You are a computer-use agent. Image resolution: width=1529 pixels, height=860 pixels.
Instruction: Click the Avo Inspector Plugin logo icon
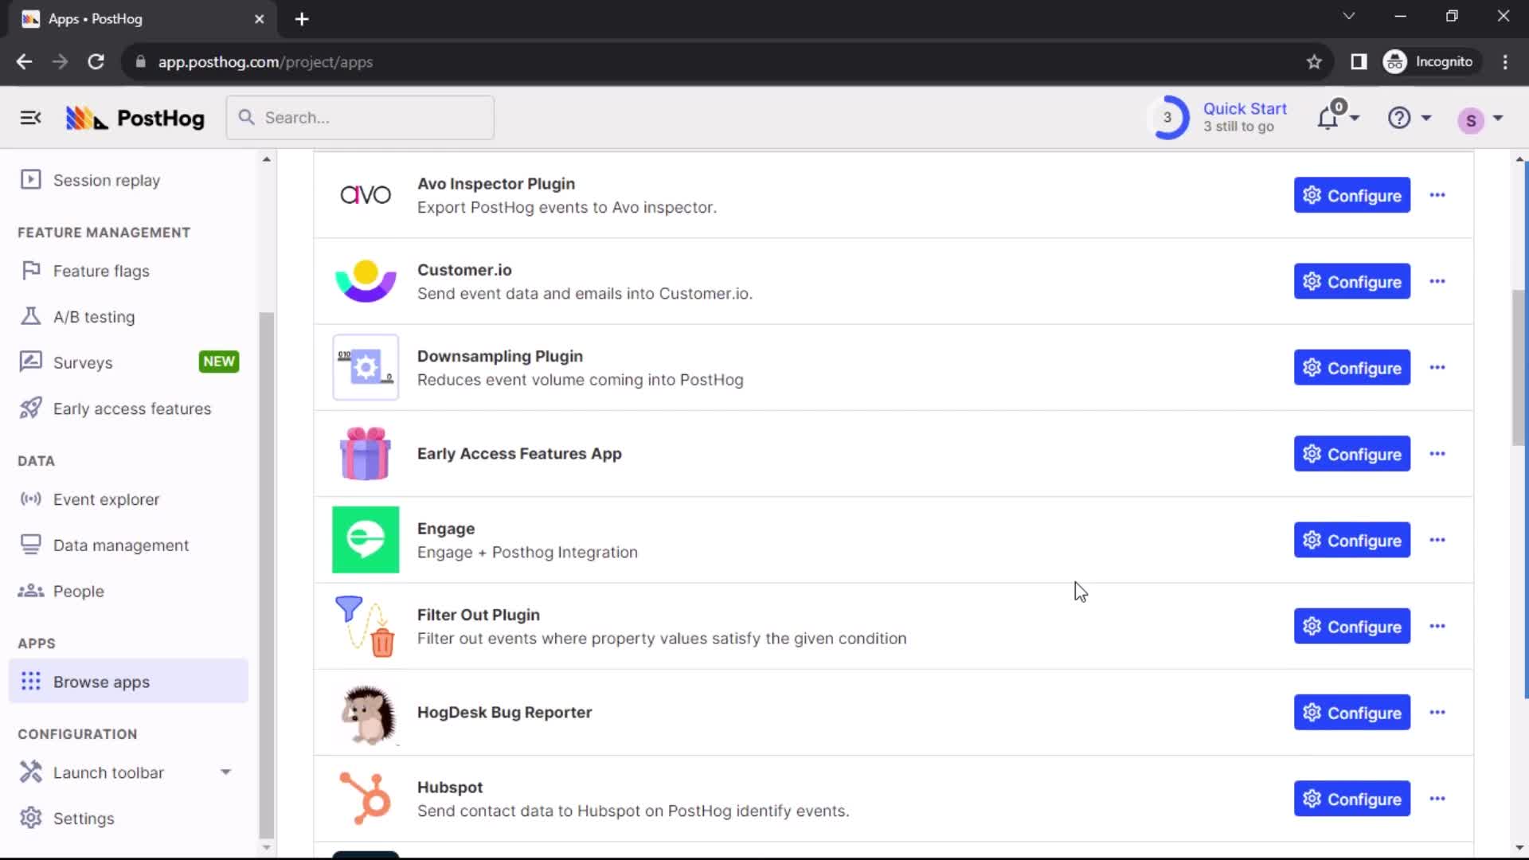coord(366,195)
